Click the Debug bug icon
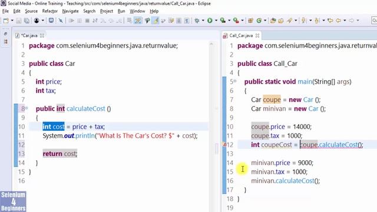 pyautogui.click(x=197, y=21)
